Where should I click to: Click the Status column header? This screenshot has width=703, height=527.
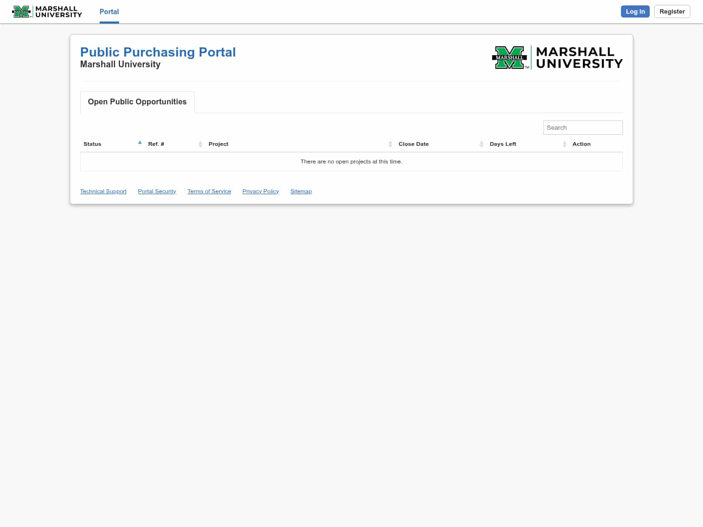point(92,144)
